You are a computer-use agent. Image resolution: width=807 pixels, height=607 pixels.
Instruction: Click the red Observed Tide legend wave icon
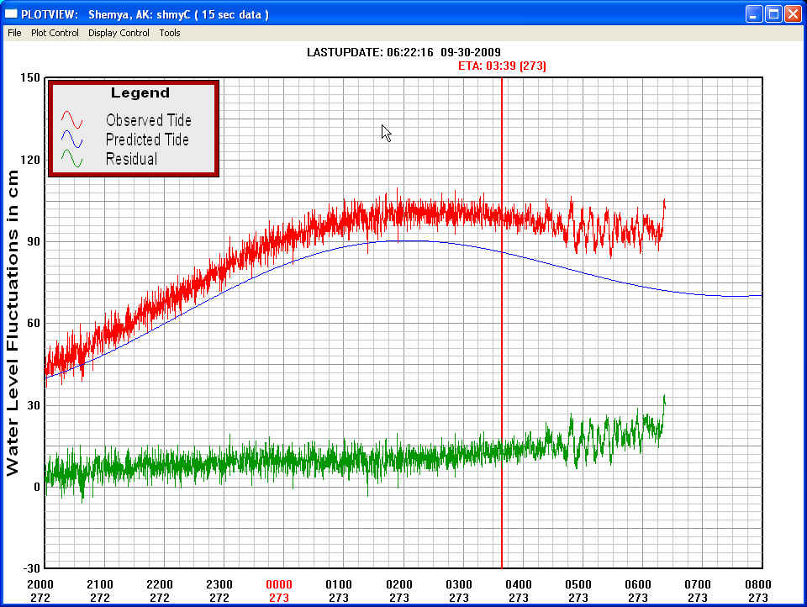(72, 119)
